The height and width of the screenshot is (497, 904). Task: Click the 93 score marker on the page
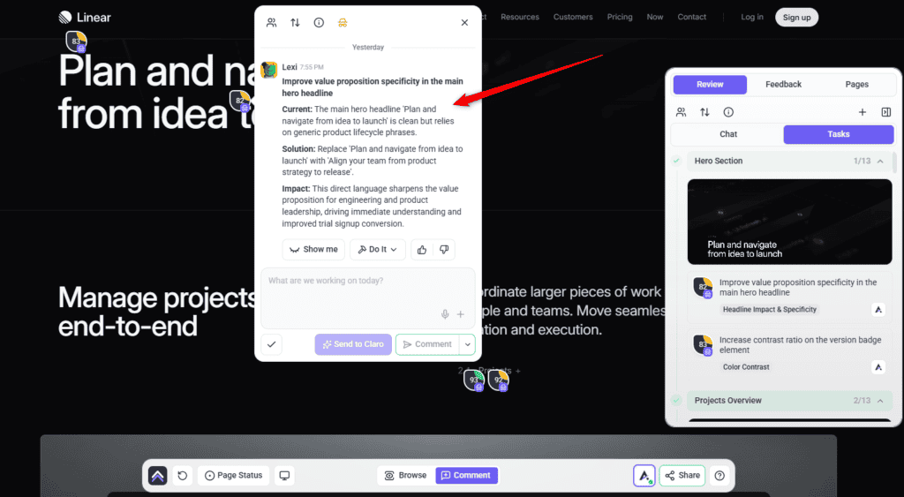tap(474, 380)
